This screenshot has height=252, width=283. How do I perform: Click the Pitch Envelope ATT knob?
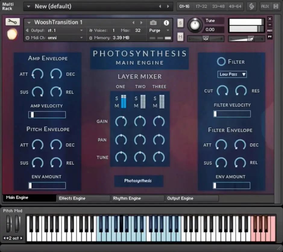coord(38,145)
